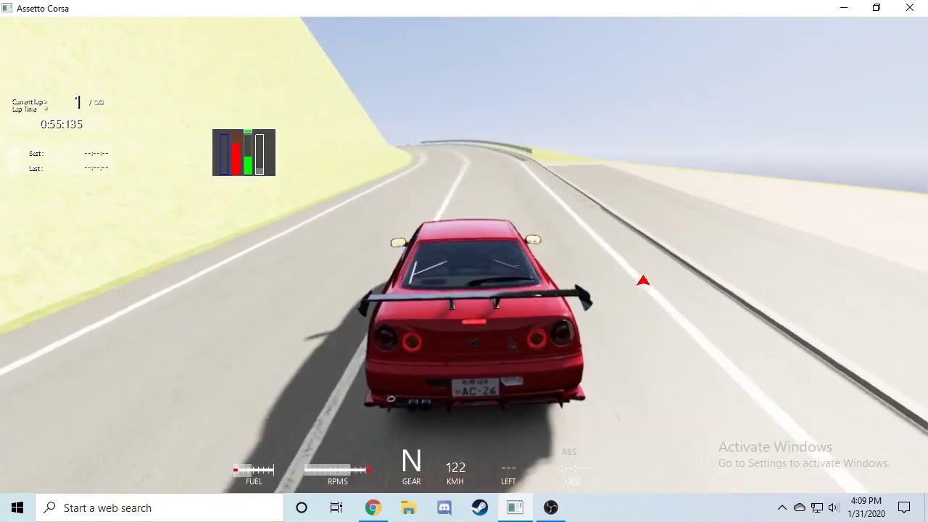Click the pedal input bars widget
This screenshot has width=928, height=522.
244,152
